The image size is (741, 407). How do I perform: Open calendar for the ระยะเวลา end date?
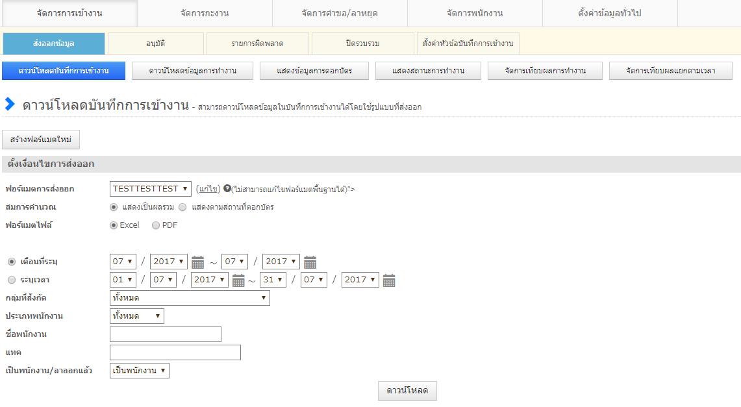click(389, 280)
